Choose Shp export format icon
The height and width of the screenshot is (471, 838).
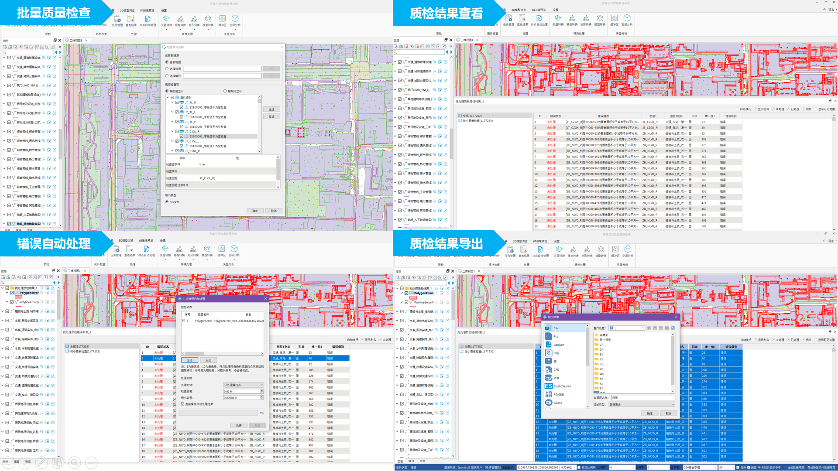549,353
